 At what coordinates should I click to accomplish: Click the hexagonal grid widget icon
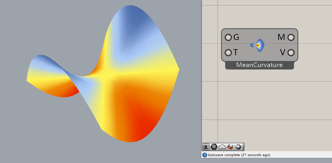point(214,147)
